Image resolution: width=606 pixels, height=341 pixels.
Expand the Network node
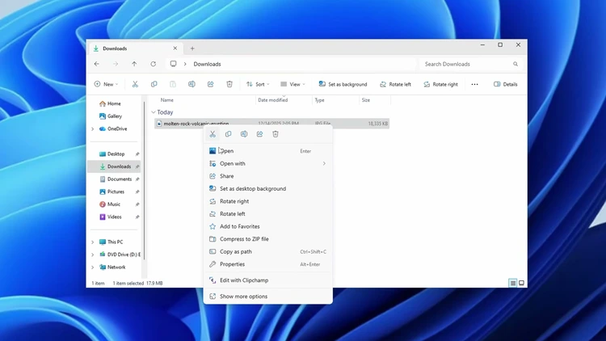[x=93, y=267]
